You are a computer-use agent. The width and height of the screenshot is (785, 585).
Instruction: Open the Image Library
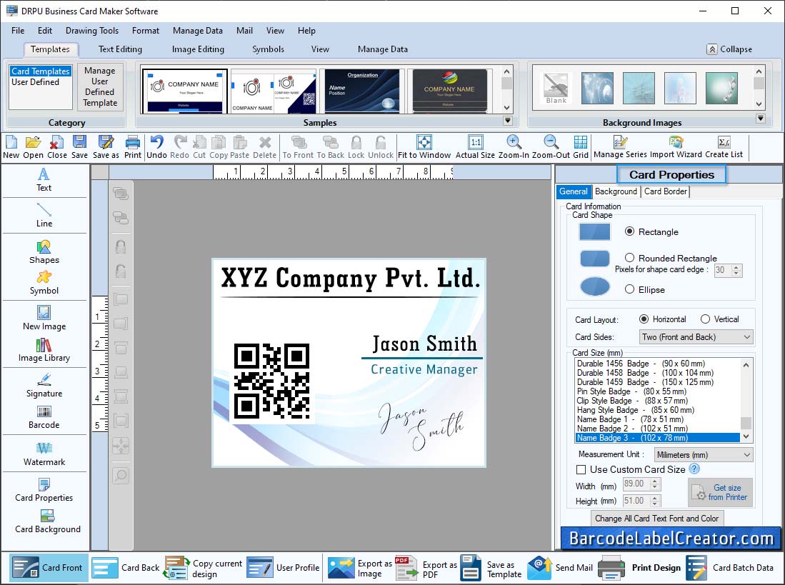[44, 350]
